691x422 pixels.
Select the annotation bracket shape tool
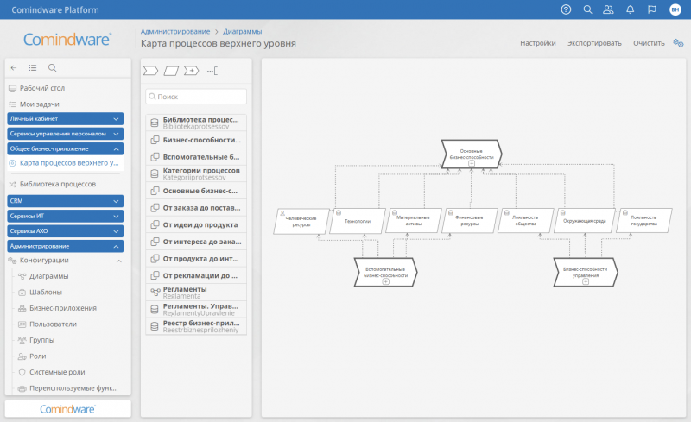[x=212, y=70]
